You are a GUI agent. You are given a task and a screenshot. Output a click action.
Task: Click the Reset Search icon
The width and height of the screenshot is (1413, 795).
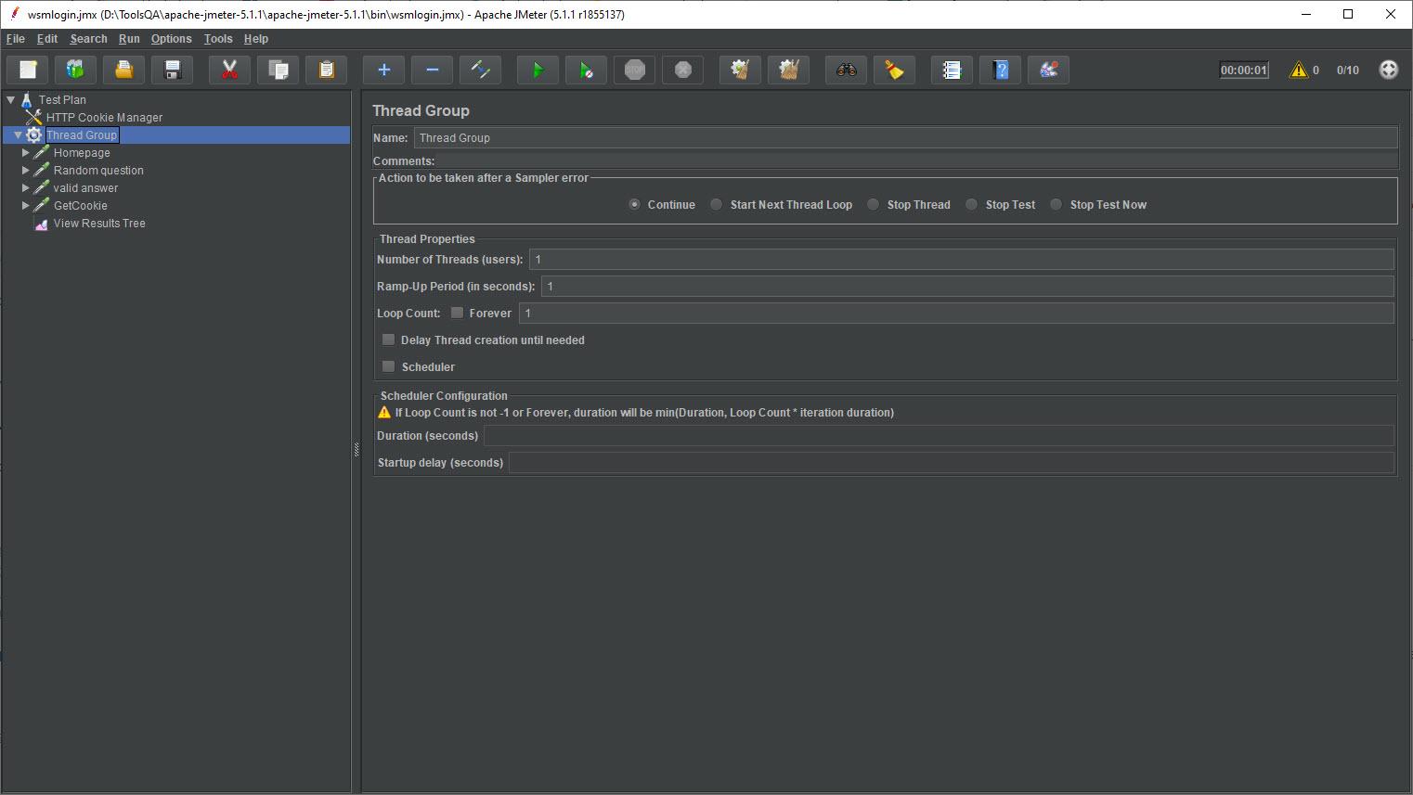pos(895,70)
